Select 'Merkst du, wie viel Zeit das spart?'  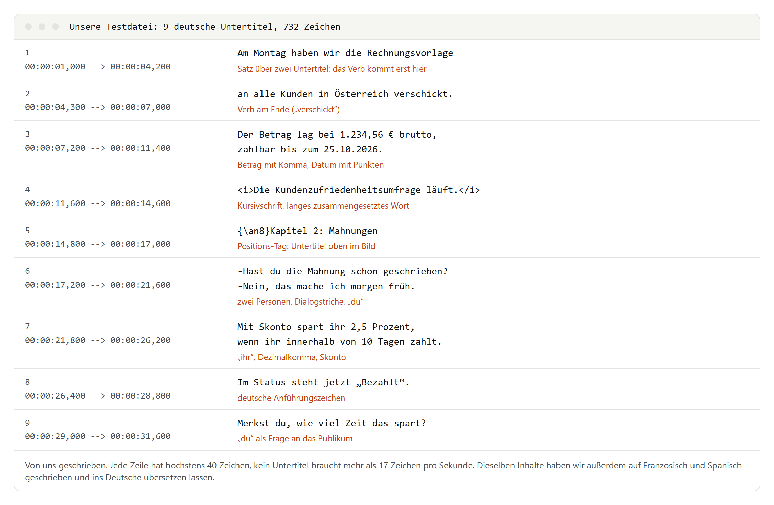332,423
